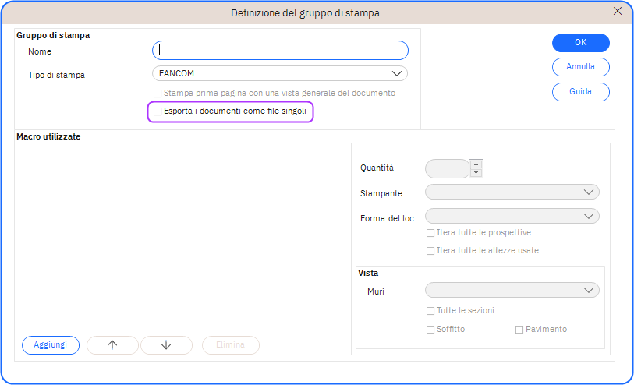Check Itera tutte le altezze usate

point(430,251)
